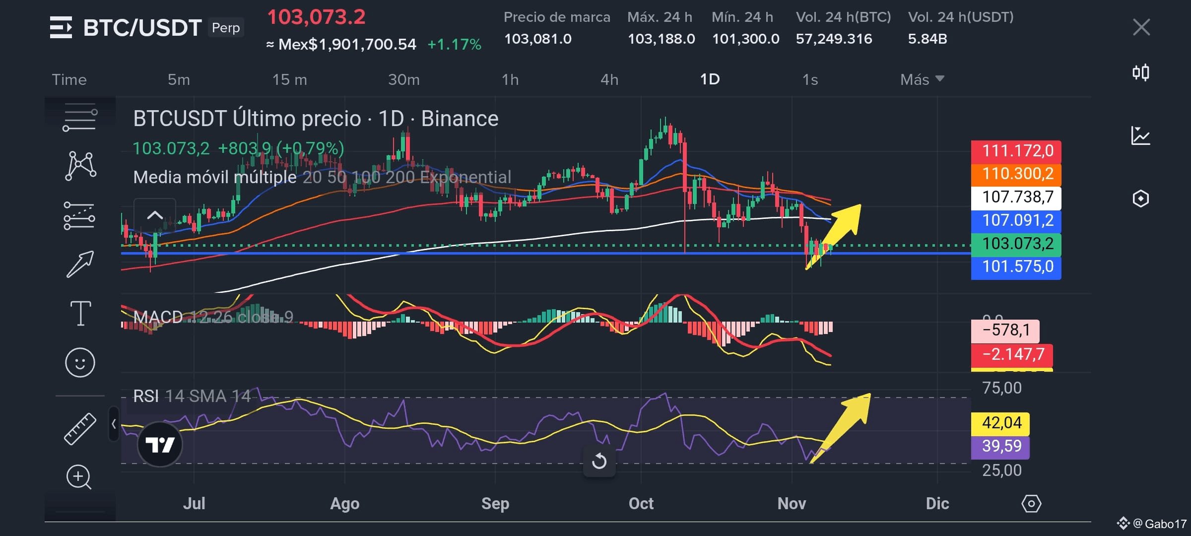Select the arrow drawing tool

(80, 264)
